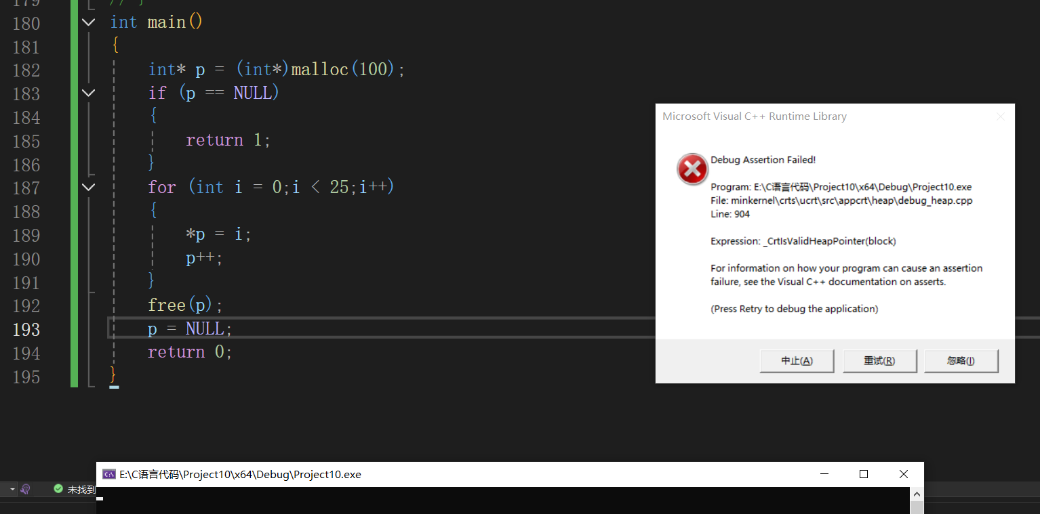Click the console window's cmd icon
This screenshot has height=514, width=1040.
pos(108,474)
